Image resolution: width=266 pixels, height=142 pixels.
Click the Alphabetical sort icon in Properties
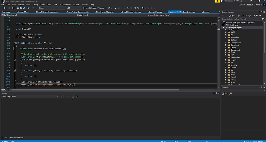226,93
